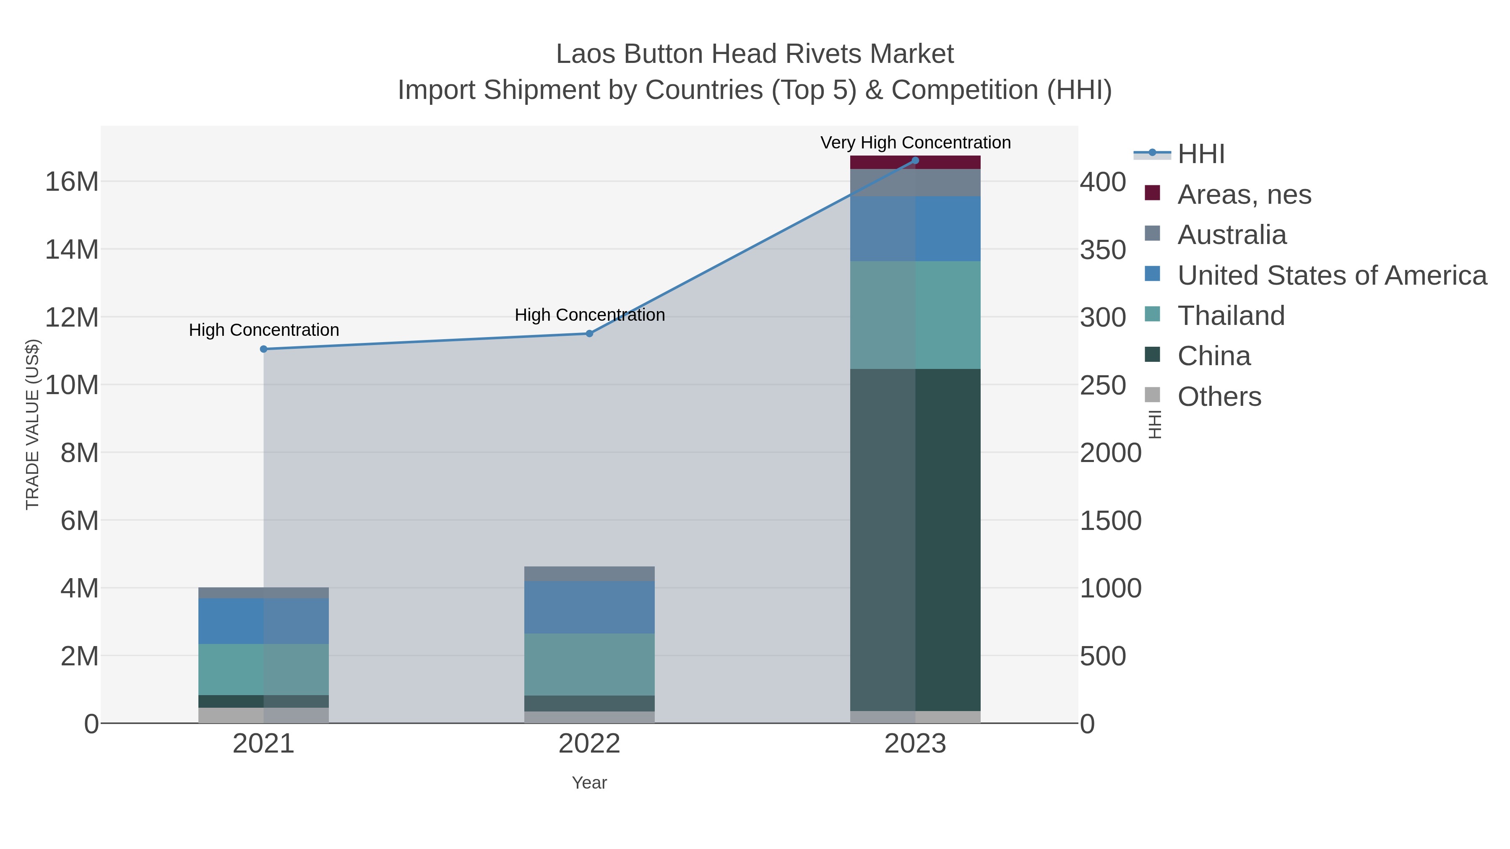Click the 16M tick on left axis

pyautogui.click(x=72, y=182)
